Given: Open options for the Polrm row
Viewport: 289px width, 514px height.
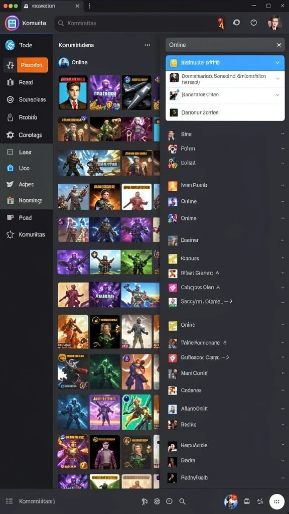Looking at the screenshot, I should [x=282, y=149].
